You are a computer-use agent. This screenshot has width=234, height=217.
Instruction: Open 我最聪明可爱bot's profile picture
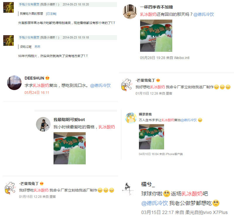tap(43, 124)
